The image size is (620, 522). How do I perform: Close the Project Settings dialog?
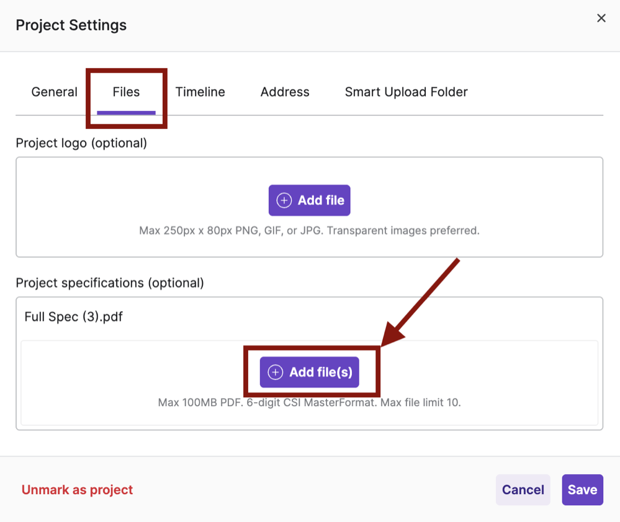coord(601,18)
